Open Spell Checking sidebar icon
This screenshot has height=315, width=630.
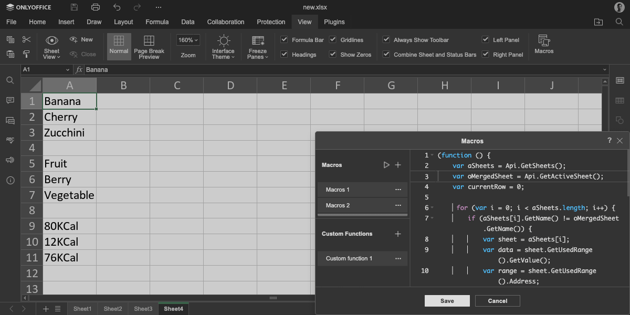[x=10, y=140]
